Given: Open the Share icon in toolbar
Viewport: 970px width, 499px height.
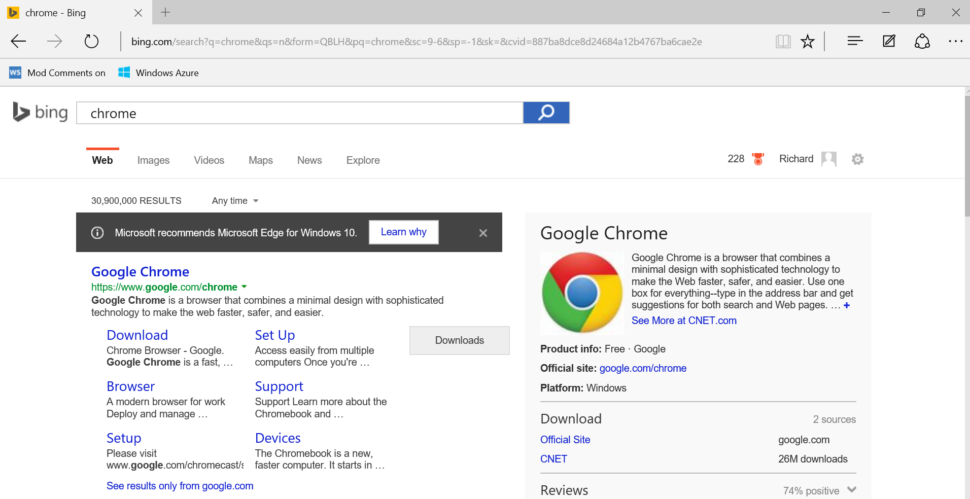Looking at the screenshot, I should (x=922, y=41).
